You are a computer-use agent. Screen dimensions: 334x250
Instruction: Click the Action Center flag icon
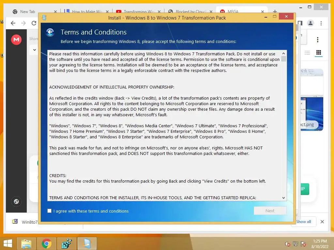[x=303, y=244]
